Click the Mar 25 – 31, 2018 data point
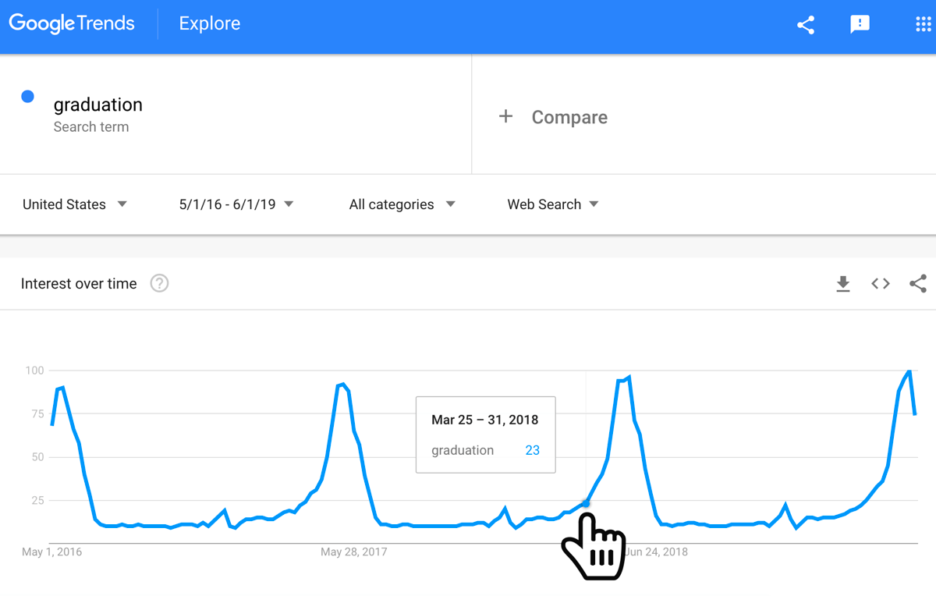The width and height of the screenshot is (936, 596). 586,503
